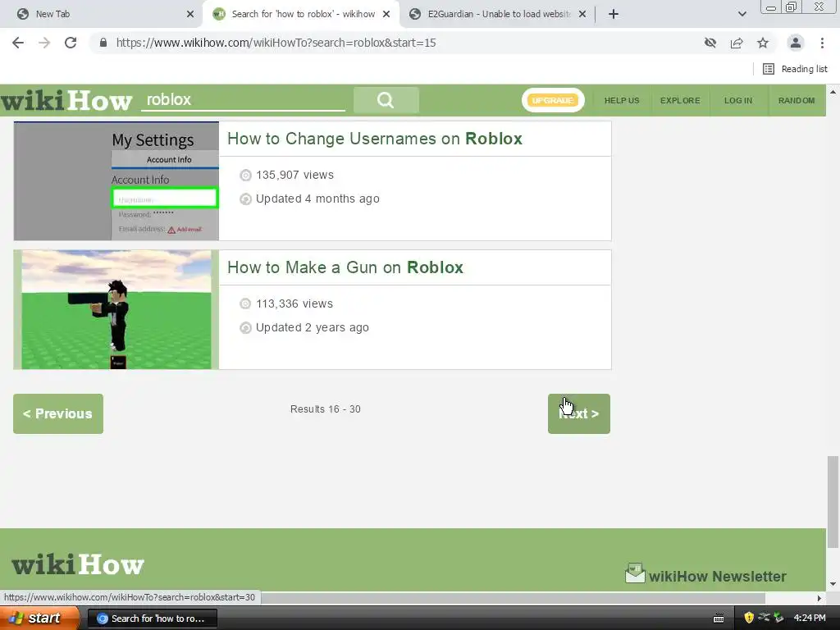
Task: Click the My Settings article thumbnail
Action: click(116, 181)
